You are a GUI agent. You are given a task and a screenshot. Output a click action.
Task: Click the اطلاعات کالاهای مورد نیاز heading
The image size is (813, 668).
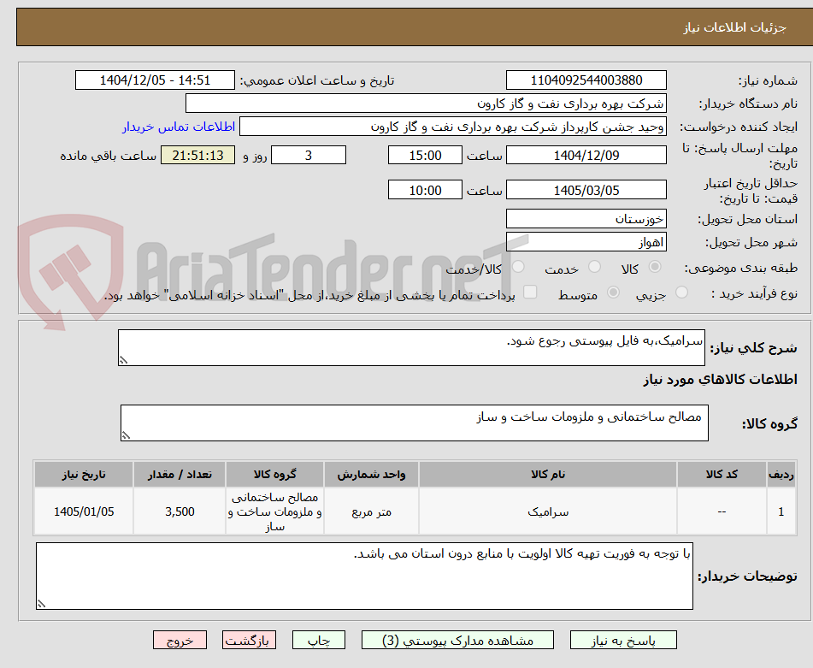(x=720, y=380)
